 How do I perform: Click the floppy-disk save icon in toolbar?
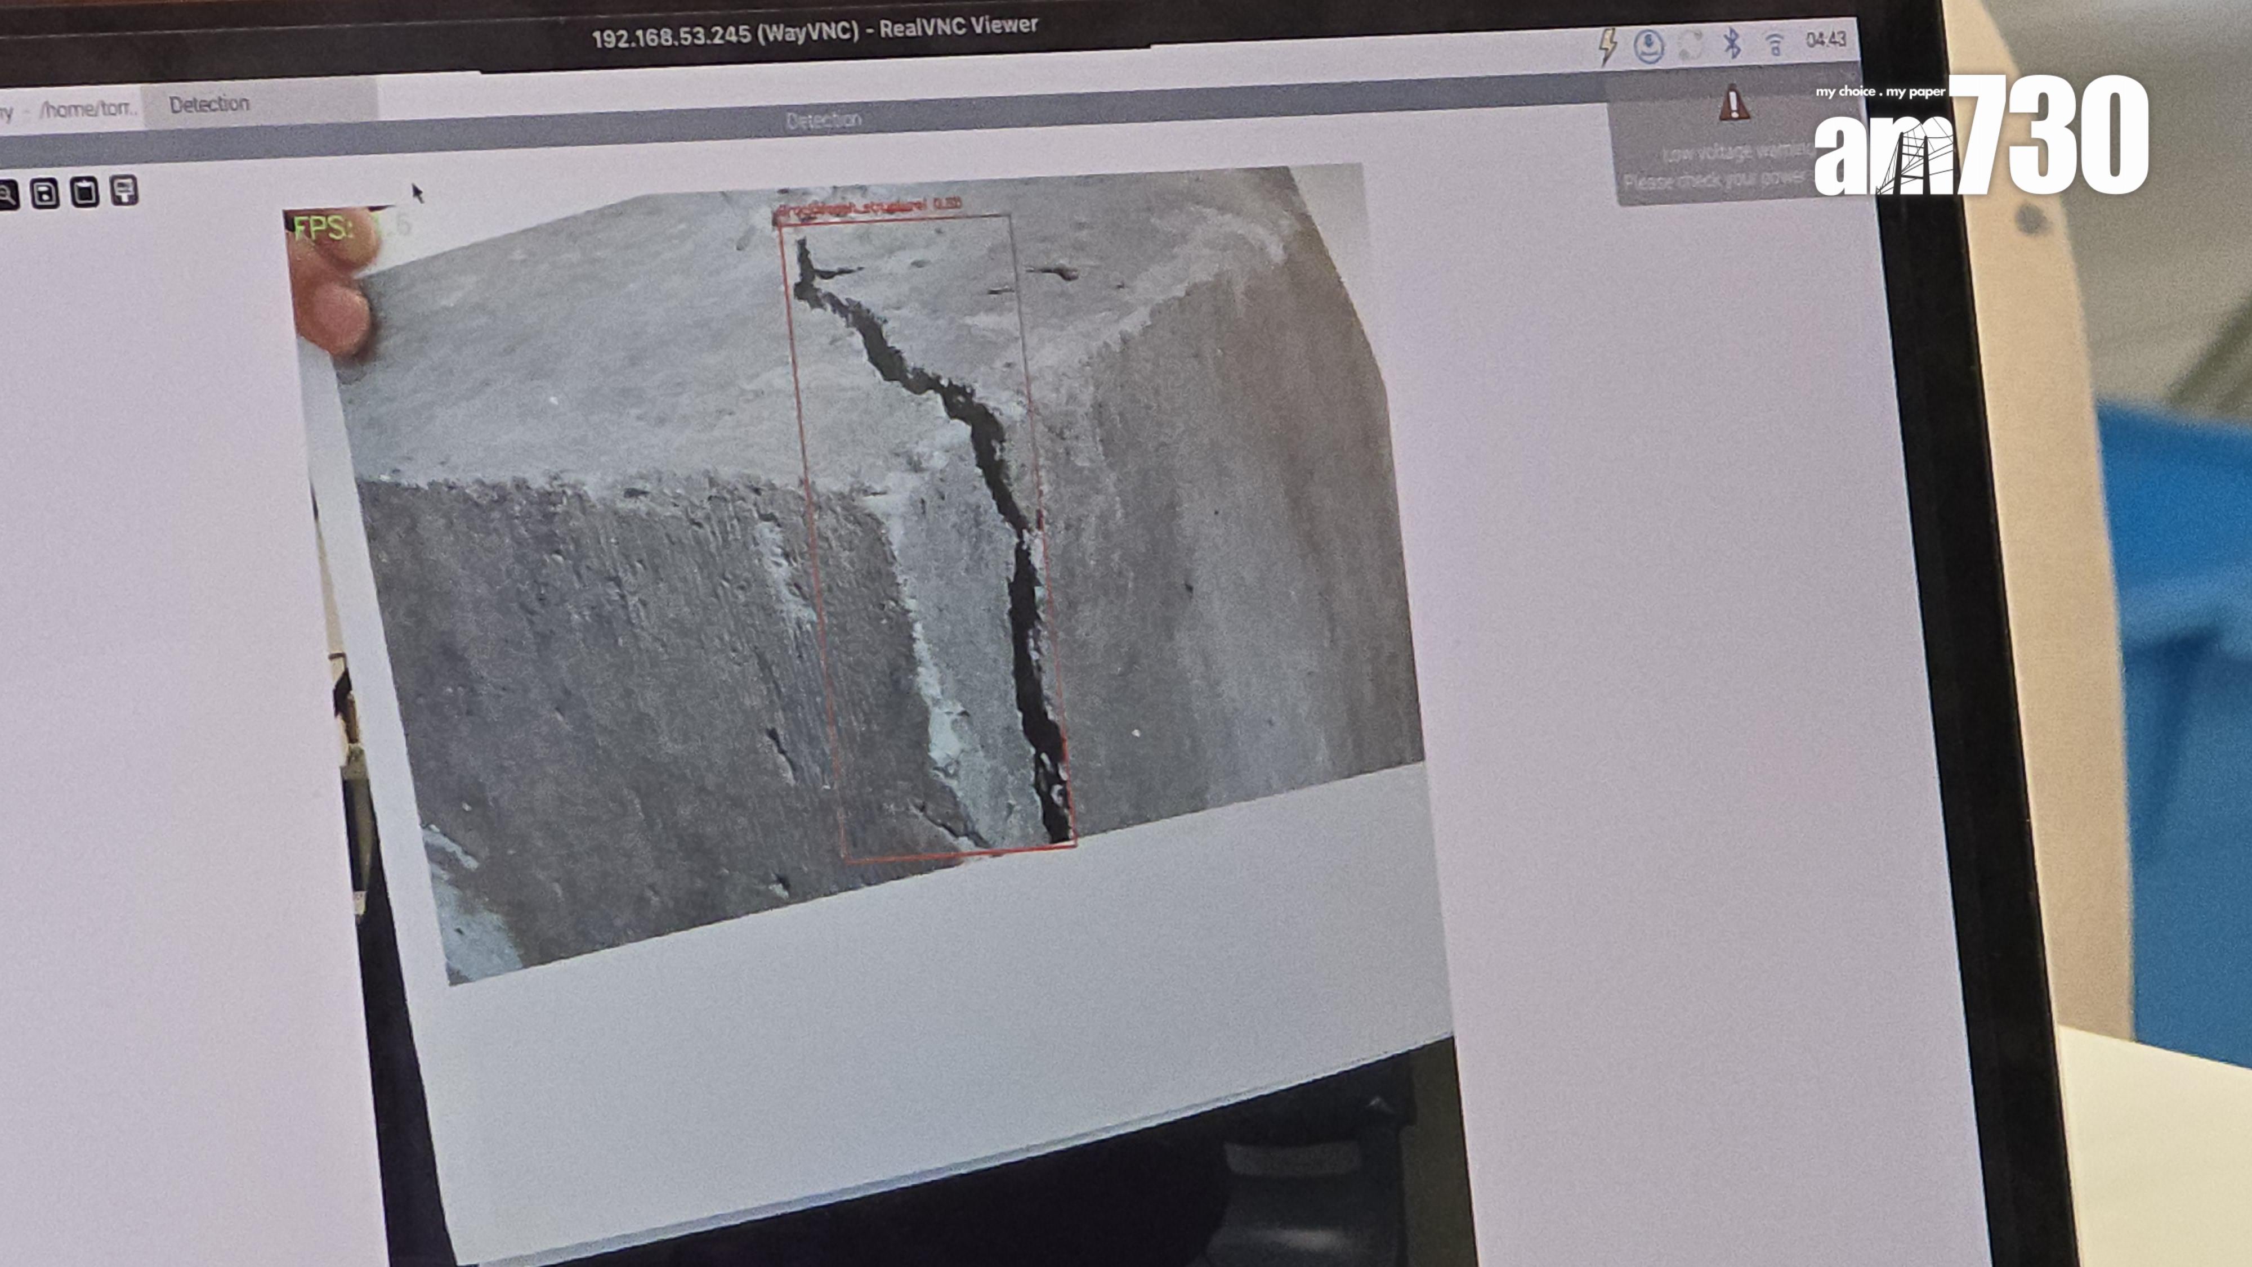(x=46, y=193)
